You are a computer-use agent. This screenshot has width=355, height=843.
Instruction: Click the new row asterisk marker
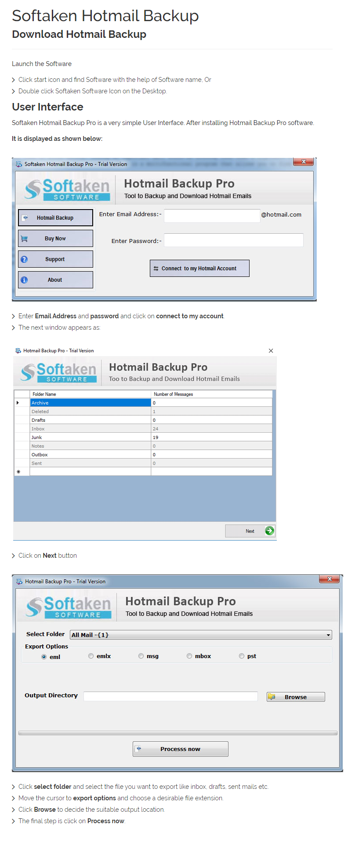pyautogui.click(x=18, y=471)
